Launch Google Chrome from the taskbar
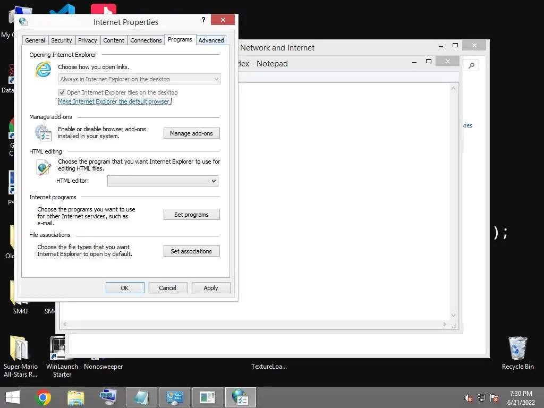The width and height of the screenshot is (544, 408). point(43,397)
